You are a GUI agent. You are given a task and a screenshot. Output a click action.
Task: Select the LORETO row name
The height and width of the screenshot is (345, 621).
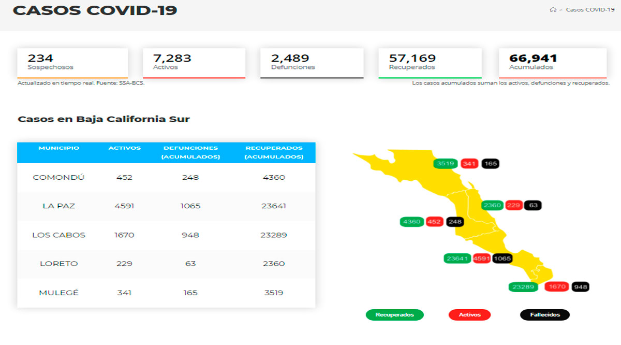(58, 264)
